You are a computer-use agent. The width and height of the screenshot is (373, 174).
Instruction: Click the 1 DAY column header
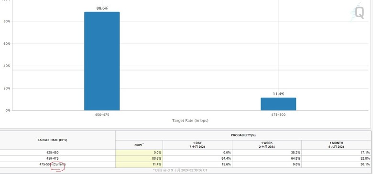(x=197, y=145)
